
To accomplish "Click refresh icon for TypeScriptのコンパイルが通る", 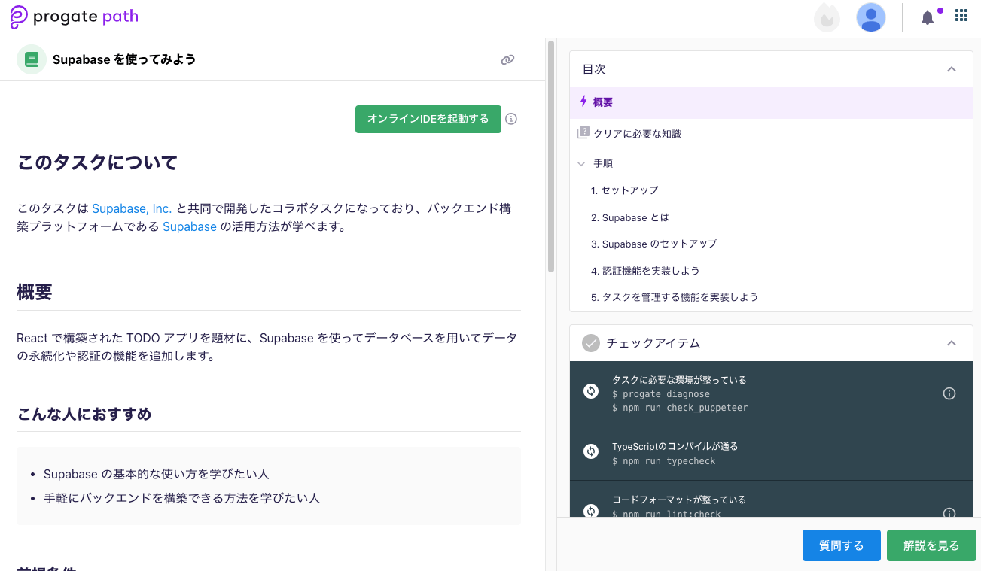I will (x=591, y=451).
